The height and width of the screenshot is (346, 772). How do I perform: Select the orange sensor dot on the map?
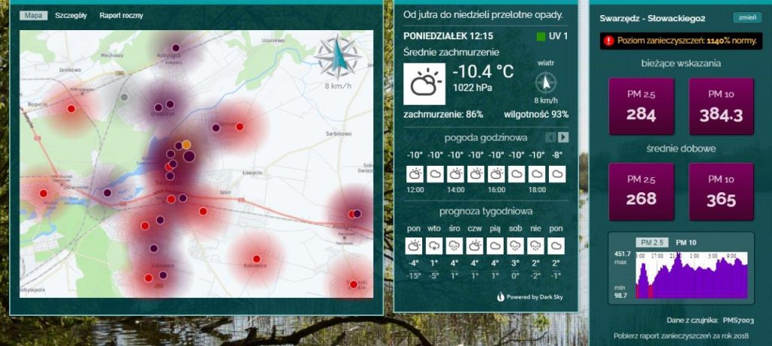click(x=186, y=144)
